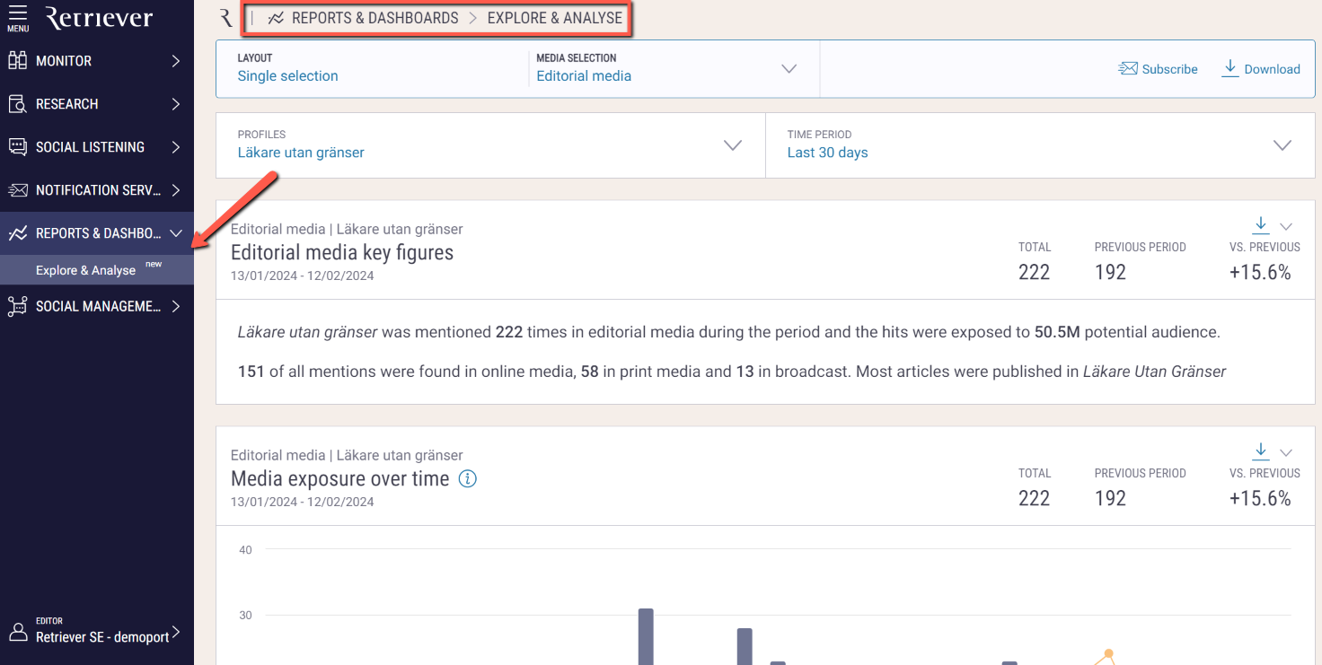Click the orange data point on chart line
This screenshot has width=1322, height=665.
[1109, 653]
